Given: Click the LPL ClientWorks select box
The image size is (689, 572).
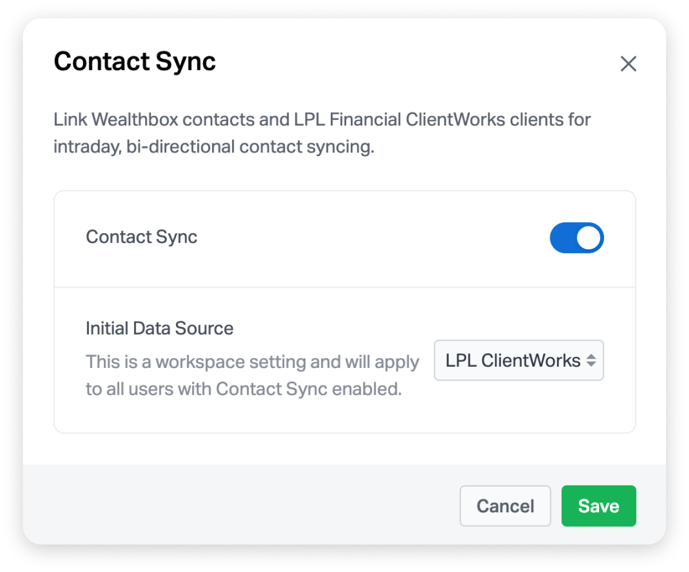Looking at the screenshot, I should [x=519, y=361].
